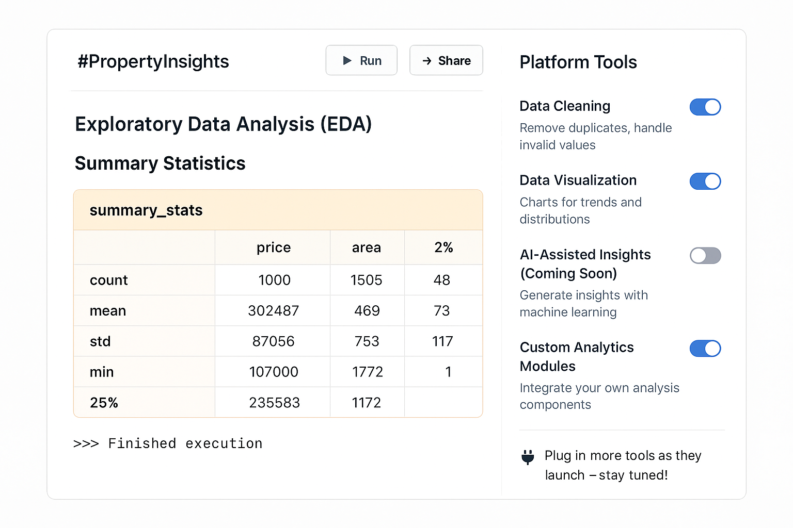Click the Platform Tools heading

(578, 62)
